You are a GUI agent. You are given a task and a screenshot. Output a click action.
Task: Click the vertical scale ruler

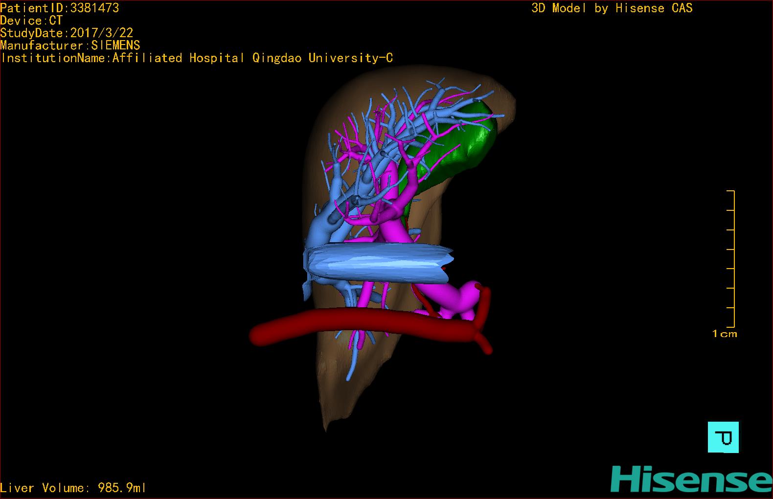coord(731,259)
